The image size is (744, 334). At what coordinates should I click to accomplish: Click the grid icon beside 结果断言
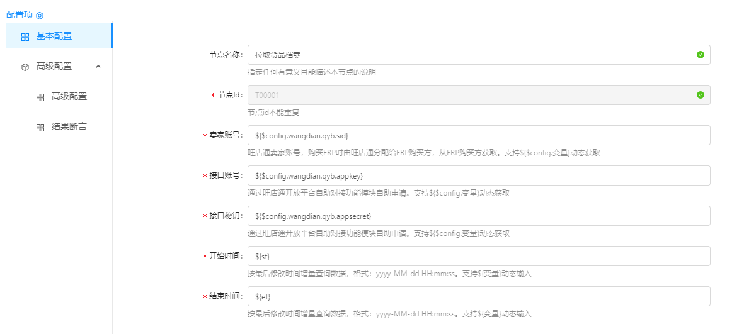pos(40,127)
